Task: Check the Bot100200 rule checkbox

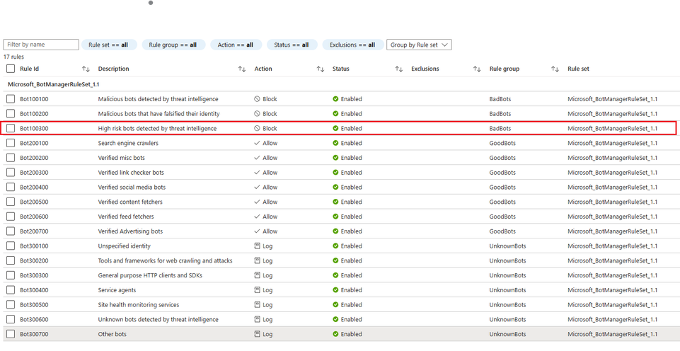Action: (11, 114)
